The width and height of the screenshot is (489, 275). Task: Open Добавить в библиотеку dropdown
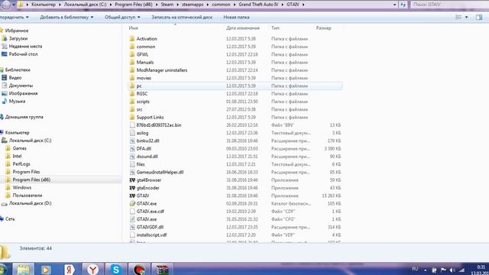point(66,17)
